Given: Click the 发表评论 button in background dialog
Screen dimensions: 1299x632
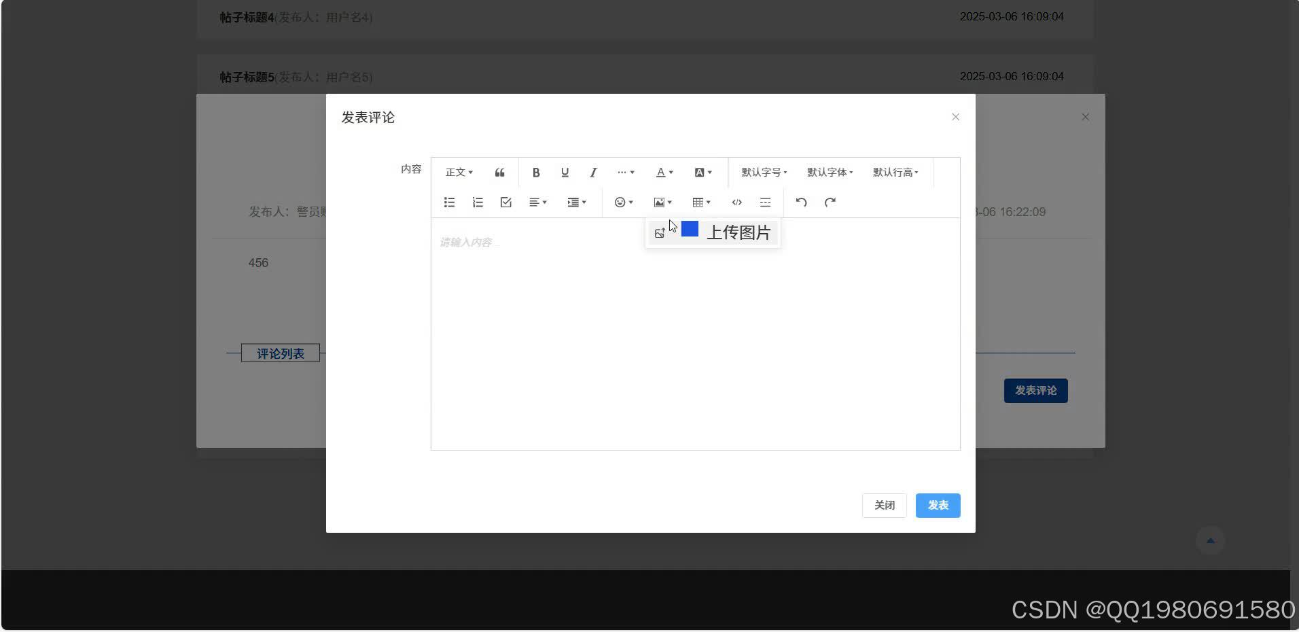Looking at the screenshot, I should pos(1035,391).
